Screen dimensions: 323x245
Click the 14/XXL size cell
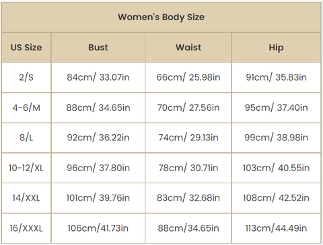pos(26,198)
